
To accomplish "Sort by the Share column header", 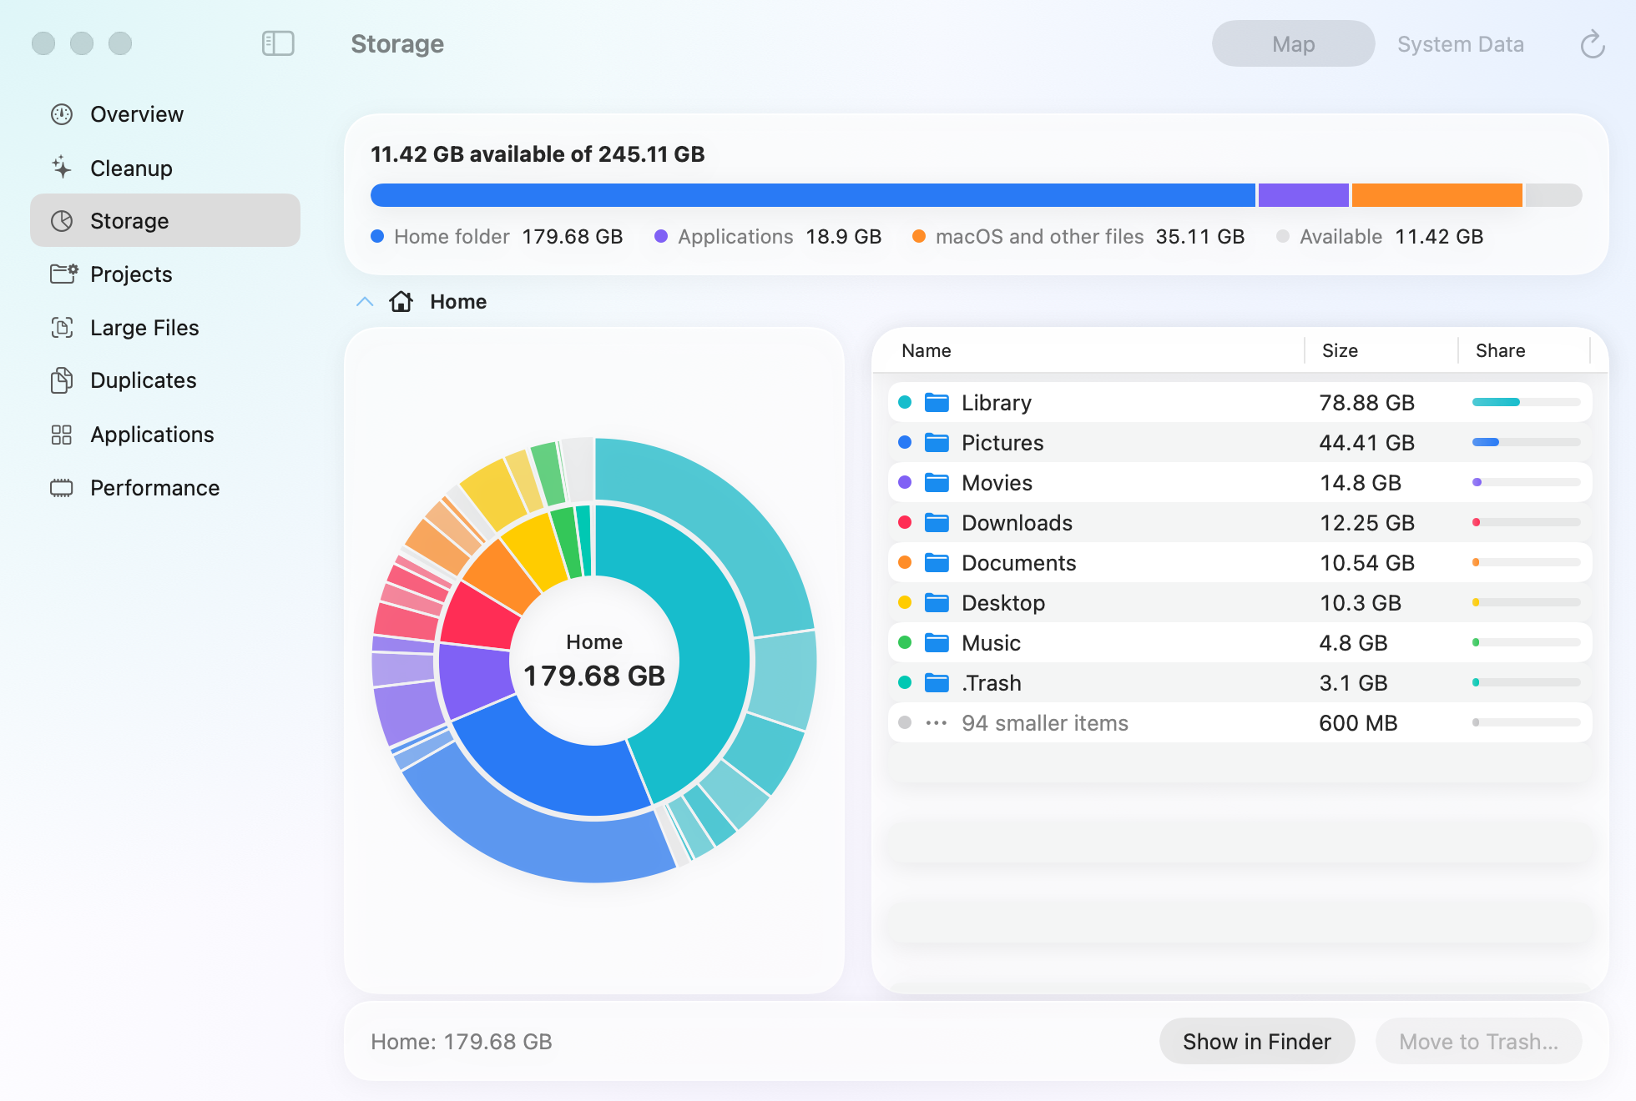I will (1500, 350).
